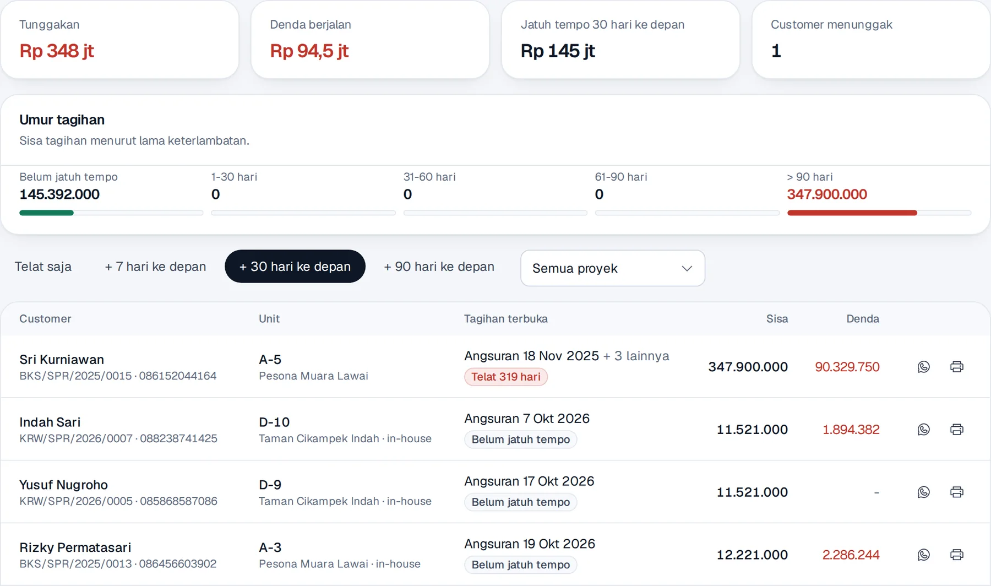Click Angsuran 17 Okt 2026 text
Screen dimensions: 991x586
[x=529, y=481]
